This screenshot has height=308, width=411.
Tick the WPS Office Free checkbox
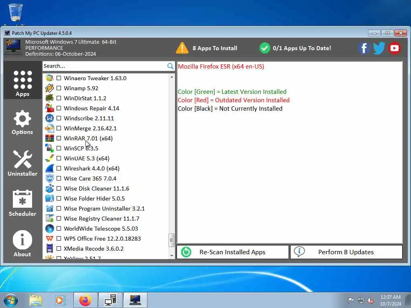[x=59, y=239]
